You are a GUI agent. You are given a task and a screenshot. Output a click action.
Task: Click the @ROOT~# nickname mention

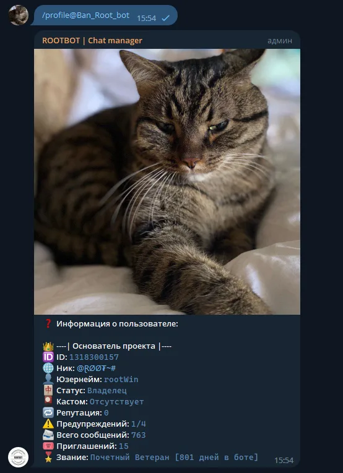click(x=97, y=369)
